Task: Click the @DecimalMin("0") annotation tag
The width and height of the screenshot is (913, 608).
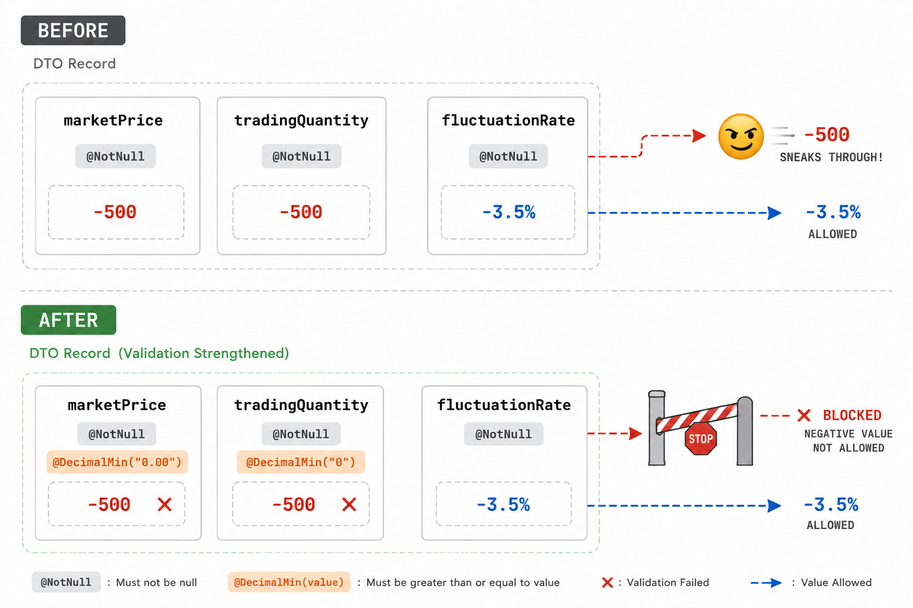Action: (301, 462)
